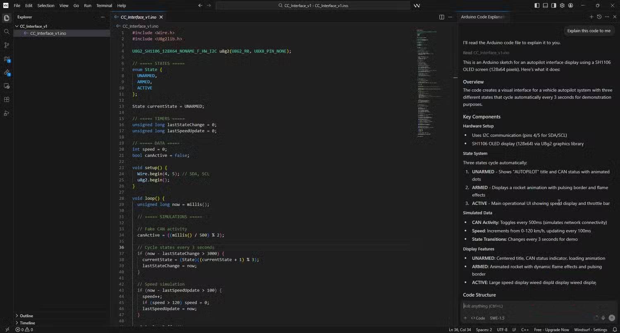Viewport: 620px width, 333px height.
Task: Expand the Timeline section
Action: tap(27, 323)
